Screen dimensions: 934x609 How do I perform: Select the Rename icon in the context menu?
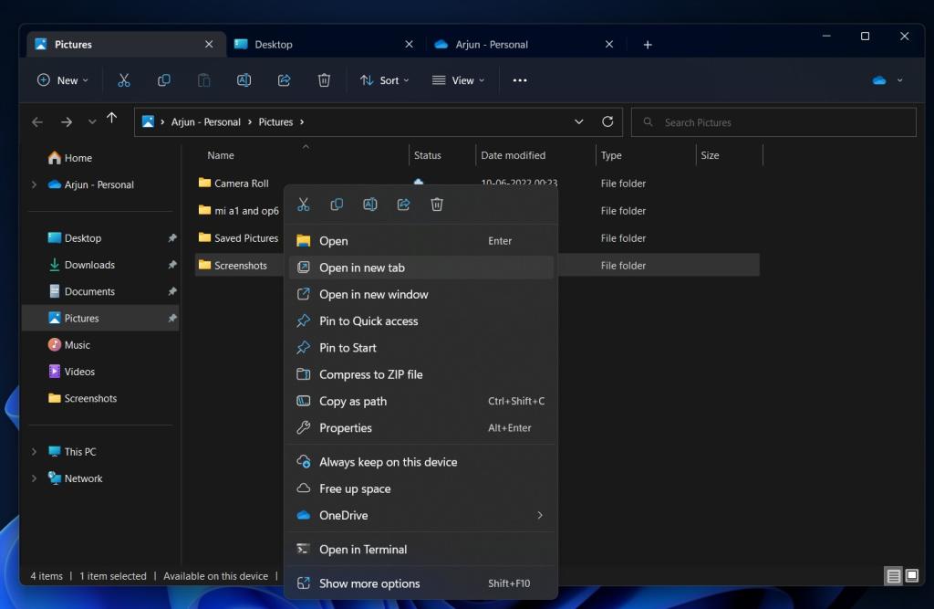tap(370, 205)
